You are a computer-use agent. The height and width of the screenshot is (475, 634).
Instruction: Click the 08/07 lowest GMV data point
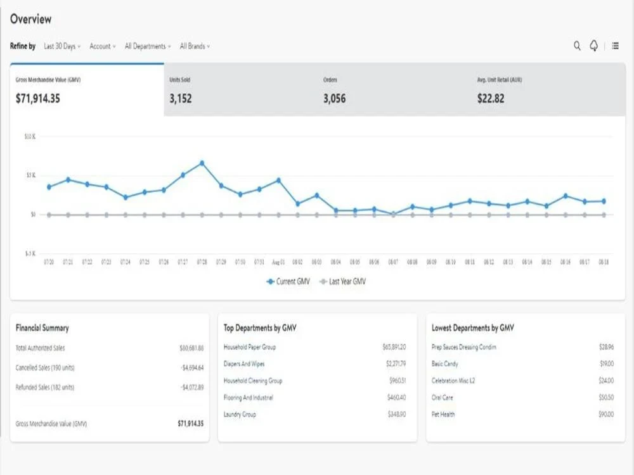tap(394, 213)
